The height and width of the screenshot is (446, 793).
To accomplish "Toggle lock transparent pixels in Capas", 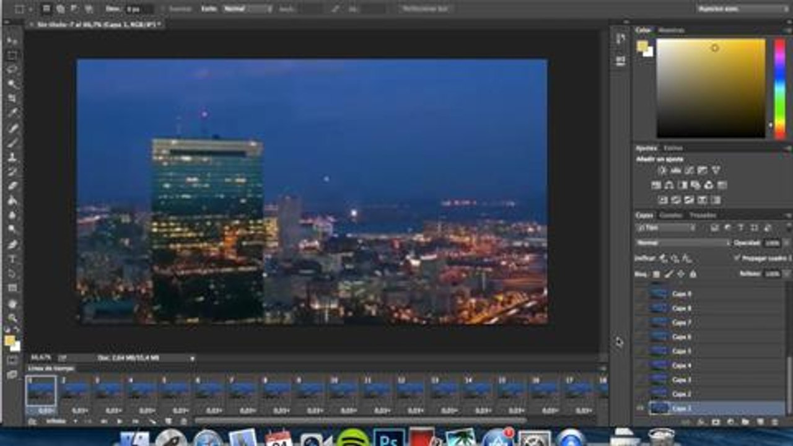I will (657, 273).
